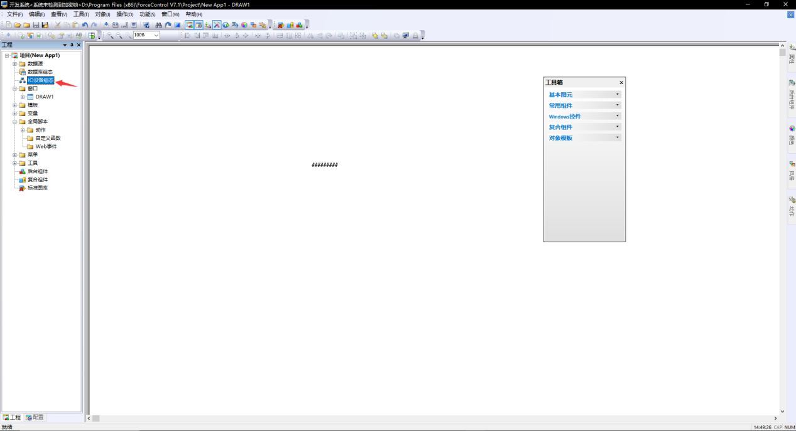
Task: Click the standard library icon in top toolbar
Action: tap(281, 25)
